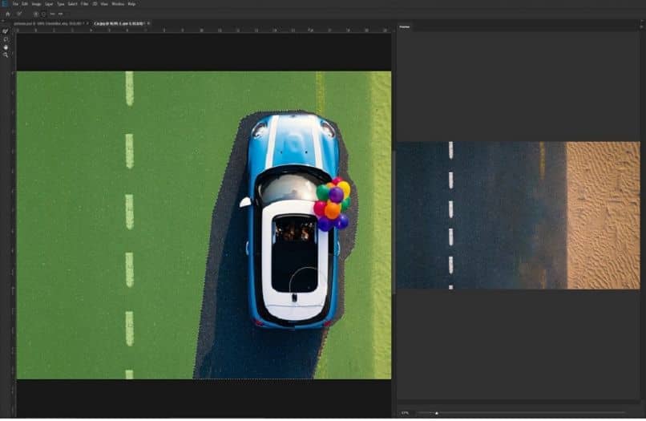Click the car's black sunroof
The width and height of the screenshot is (646, 421).
295,253
